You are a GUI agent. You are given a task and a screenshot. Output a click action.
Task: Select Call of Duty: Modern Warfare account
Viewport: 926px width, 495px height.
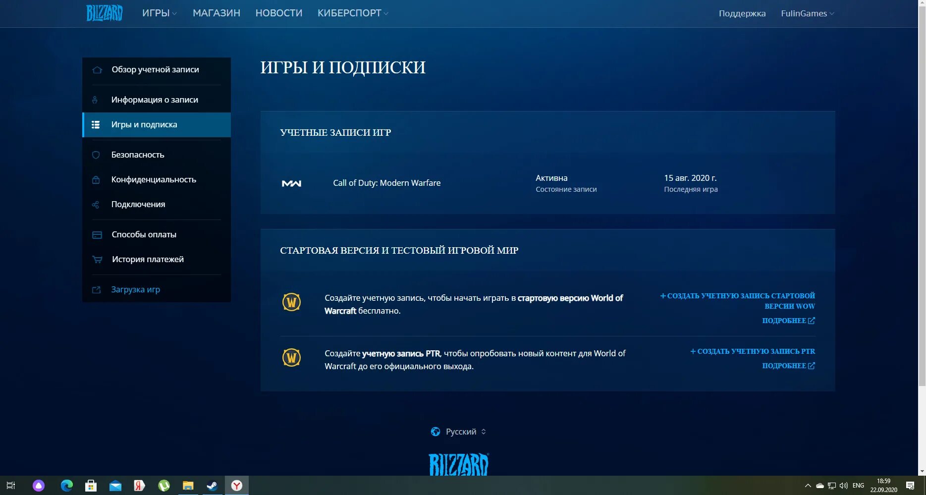(386, 183)
